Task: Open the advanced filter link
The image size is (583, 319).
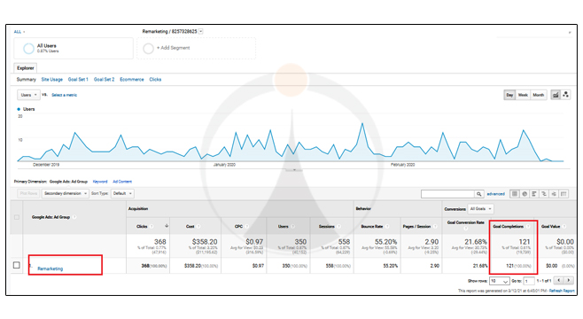Action: (x=495, y=194)
